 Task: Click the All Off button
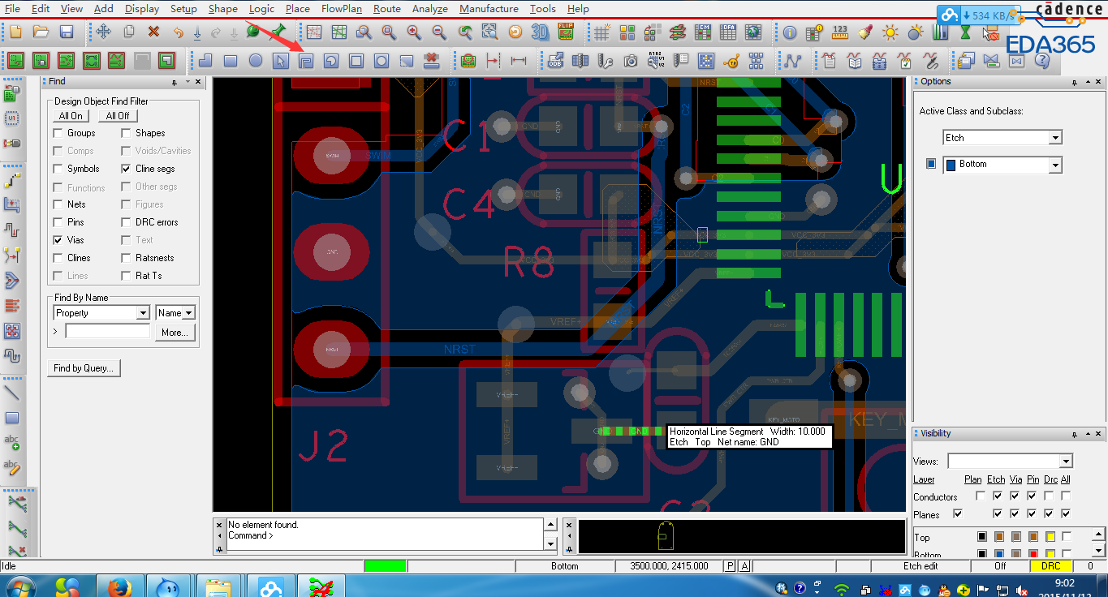[118, 116]
